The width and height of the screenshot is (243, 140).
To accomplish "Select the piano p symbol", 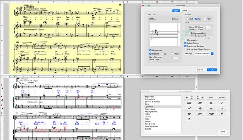I will (x=222, y=108).
